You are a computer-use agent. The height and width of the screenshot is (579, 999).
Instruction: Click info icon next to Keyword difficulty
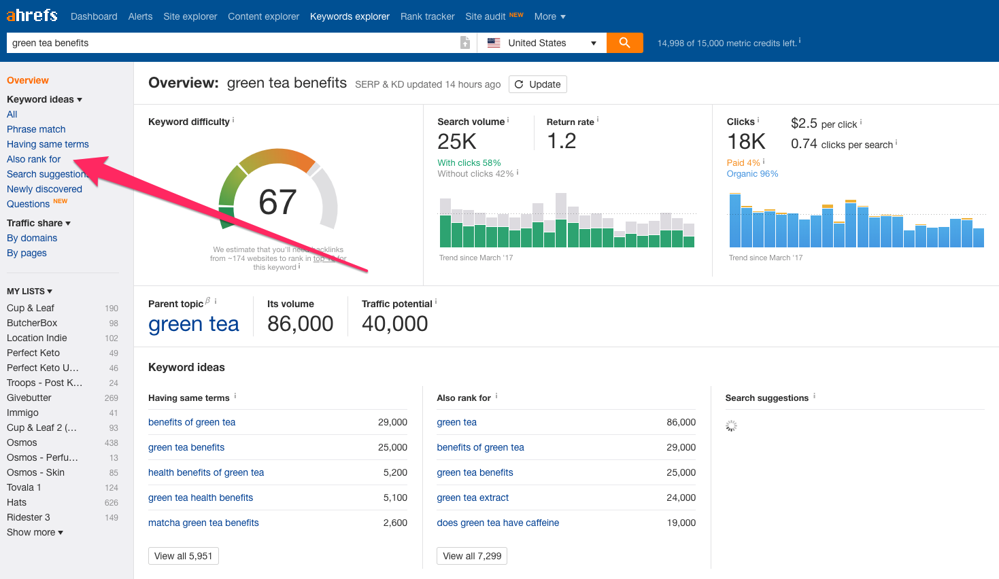tap(233, 120)
